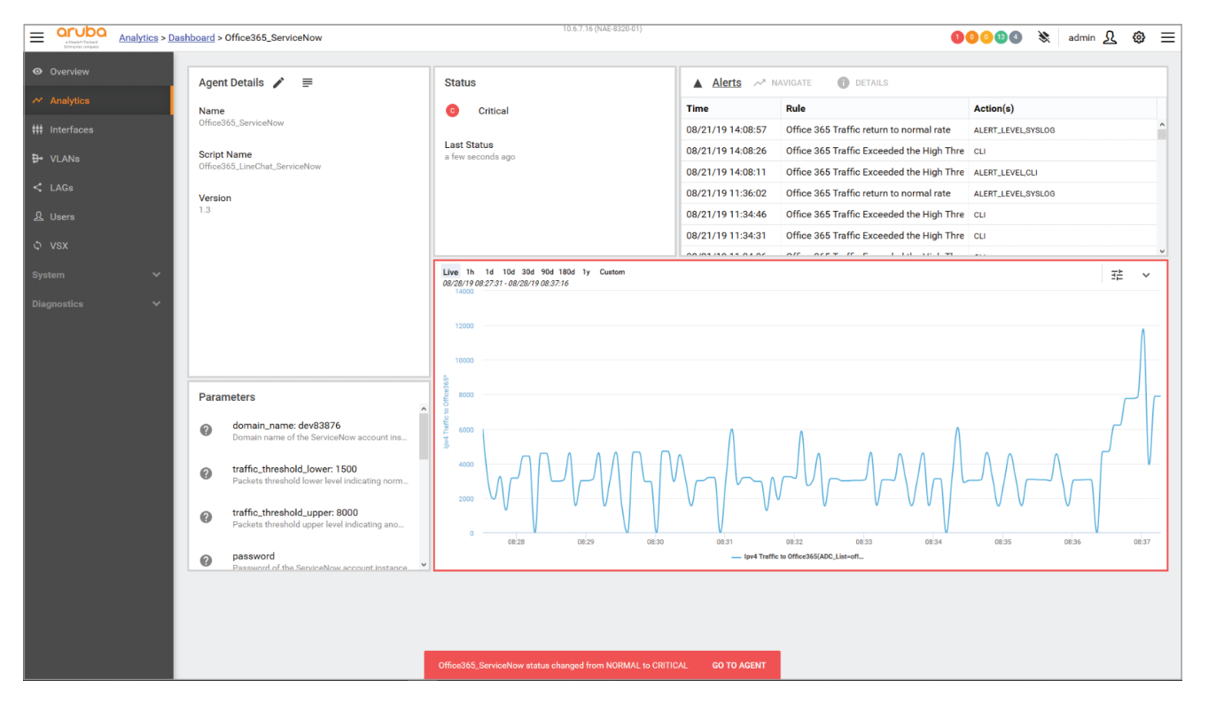Open the chart options chevron dropdown
This screenshot has width=1208, height=704.
tap(1146, 274)
